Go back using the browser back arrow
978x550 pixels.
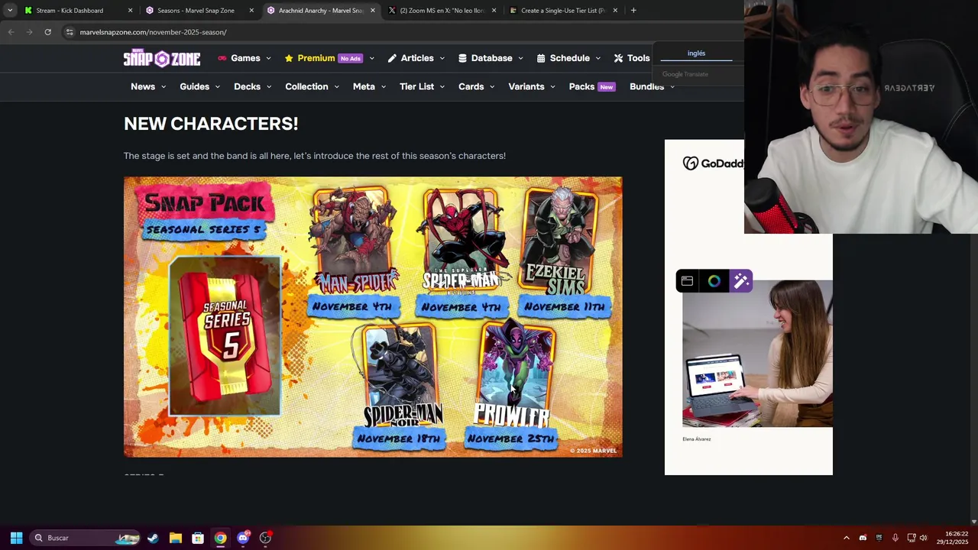pos(11,32)
